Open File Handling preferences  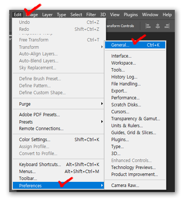135,84
